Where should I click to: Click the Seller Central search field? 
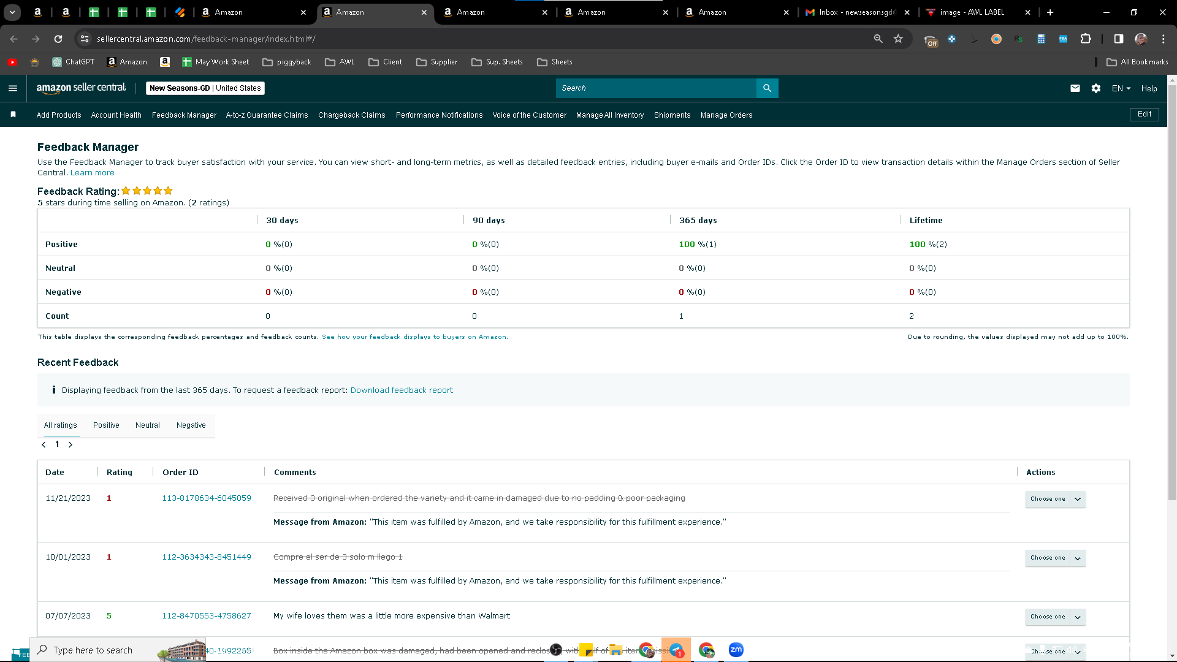pyautogui.click(x=656, y=88)
